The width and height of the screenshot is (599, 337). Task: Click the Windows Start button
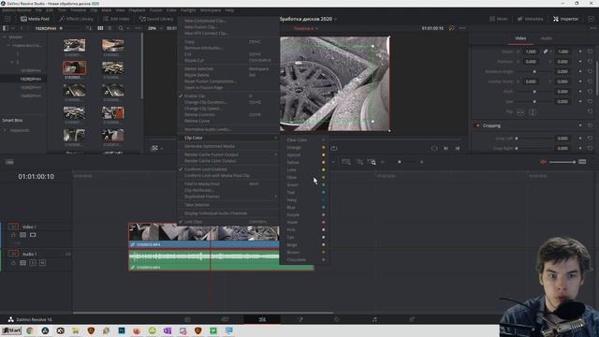tap(11, 330)
